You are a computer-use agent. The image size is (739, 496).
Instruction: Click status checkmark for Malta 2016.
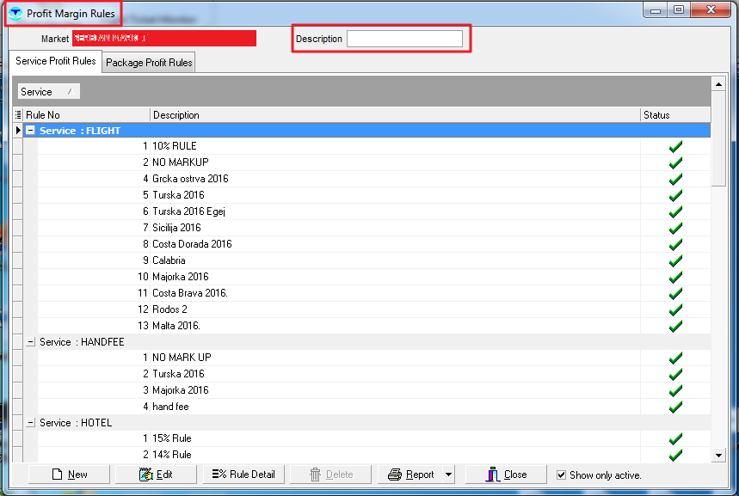(x=675, y=326)
